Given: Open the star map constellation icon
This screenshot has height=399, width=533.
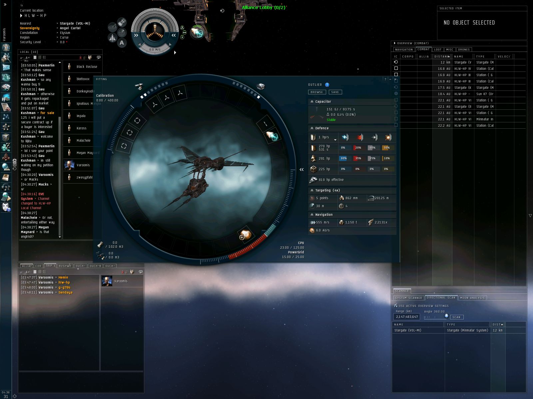Looking at the screenshot, I should [6, 117].
